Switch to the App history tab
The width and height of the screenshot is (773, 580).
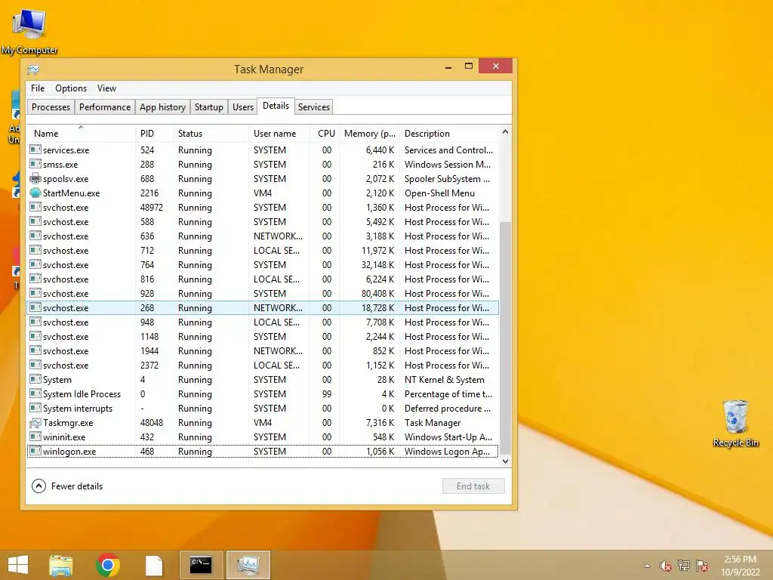(163, 107)
